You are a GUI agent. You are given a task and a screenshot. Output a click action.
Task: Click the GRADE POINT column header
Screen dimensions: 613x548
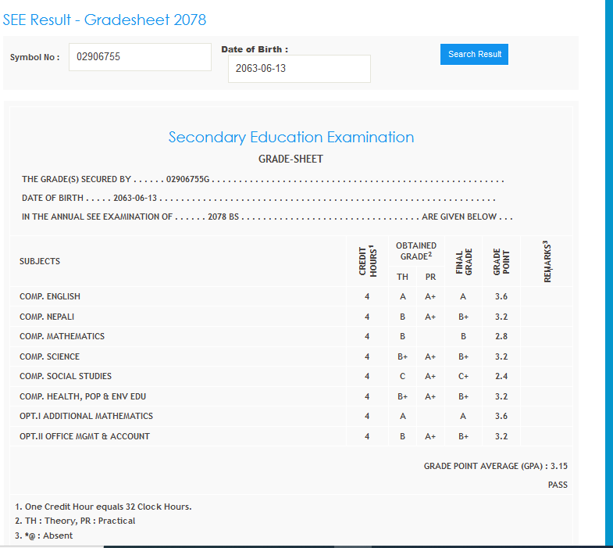501,262
